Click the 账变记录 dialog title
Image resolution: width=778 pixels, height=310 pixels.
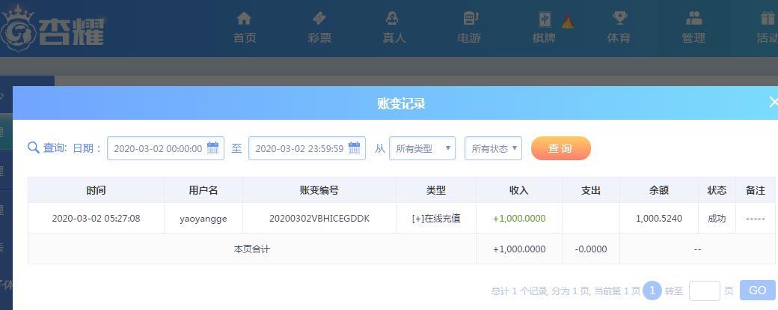click(402, 103)
